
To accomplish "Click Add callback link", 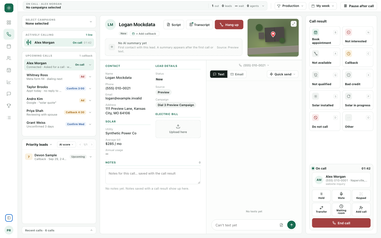I will pos(144,34).
